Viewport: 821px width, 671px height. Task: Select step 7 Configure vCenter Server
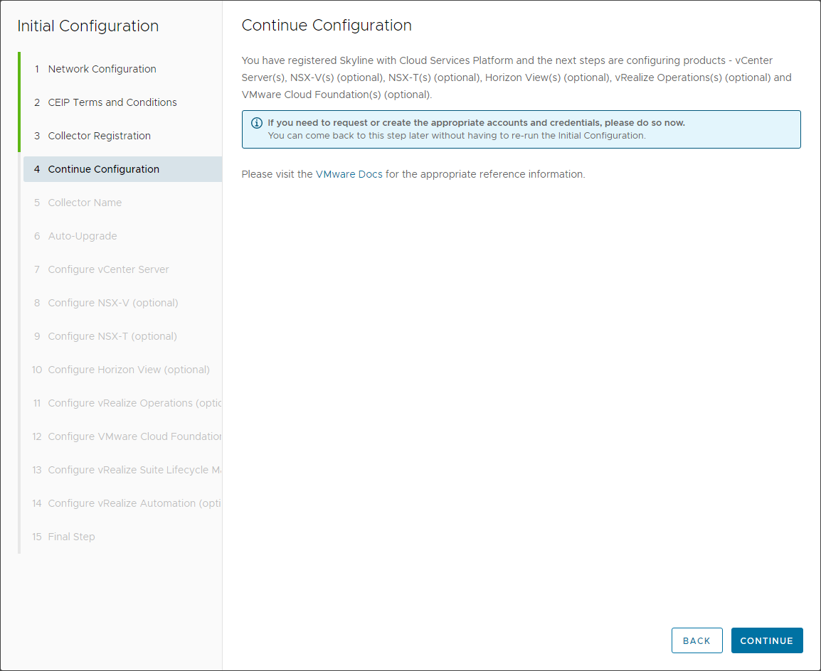122,269
